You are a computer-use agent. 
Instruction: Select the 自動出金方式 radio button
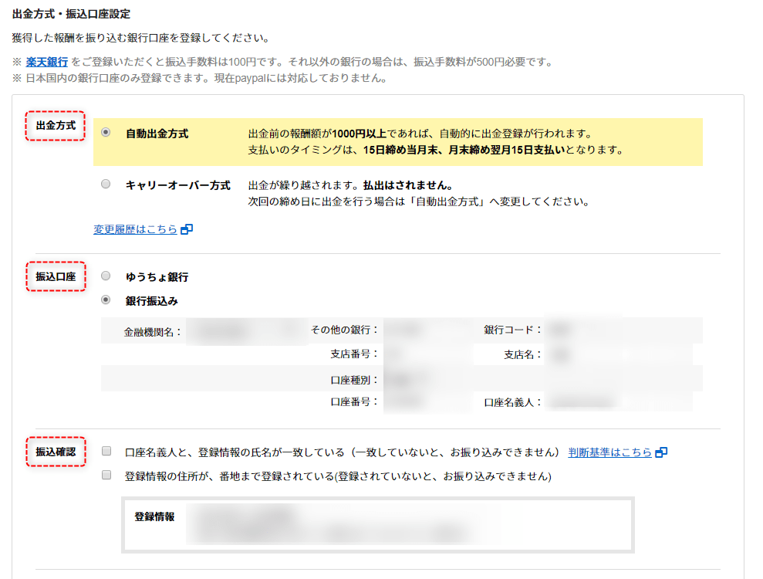coord(106,133)
